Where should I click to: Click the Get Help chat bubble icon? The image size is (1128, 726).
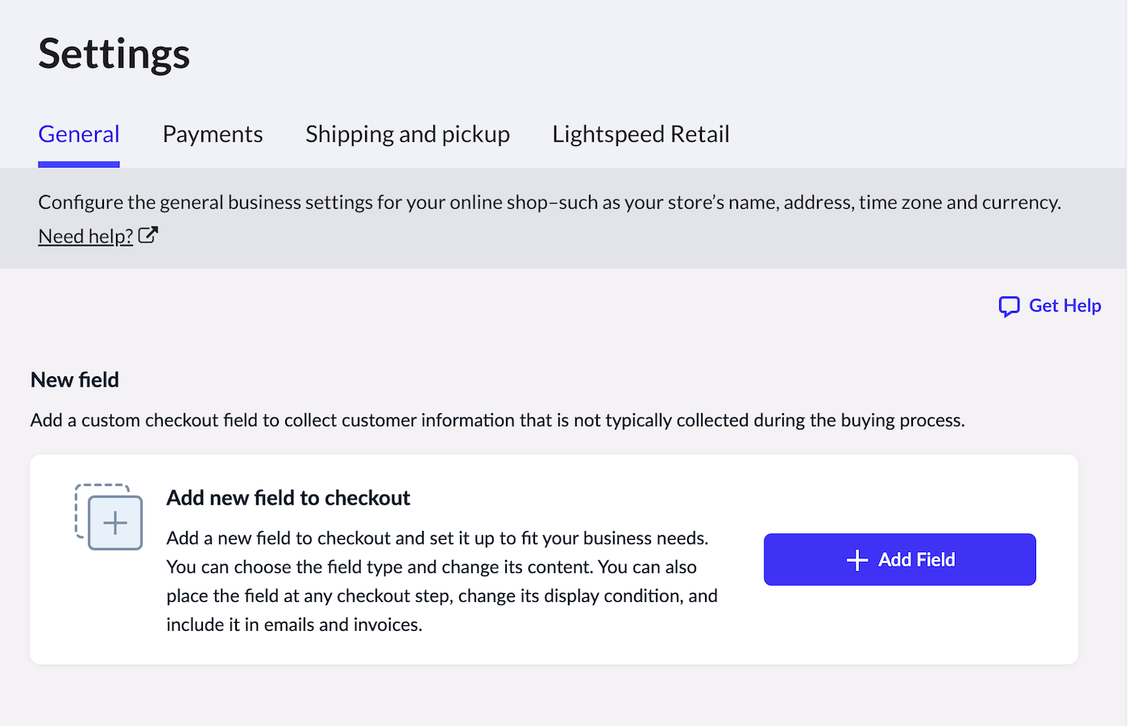1009,306
